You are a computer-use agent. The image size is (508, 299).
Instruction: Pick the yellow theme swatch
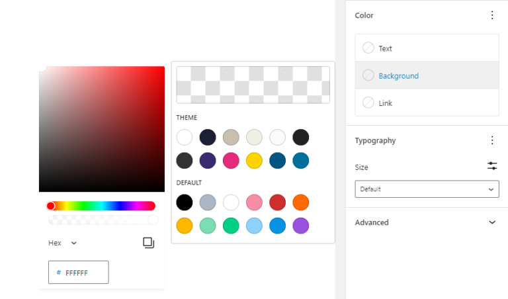pos(254,161)
